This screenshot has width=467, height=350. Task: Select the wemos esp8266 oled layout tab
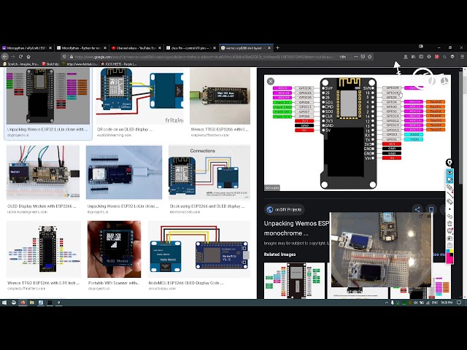[245, 48]
